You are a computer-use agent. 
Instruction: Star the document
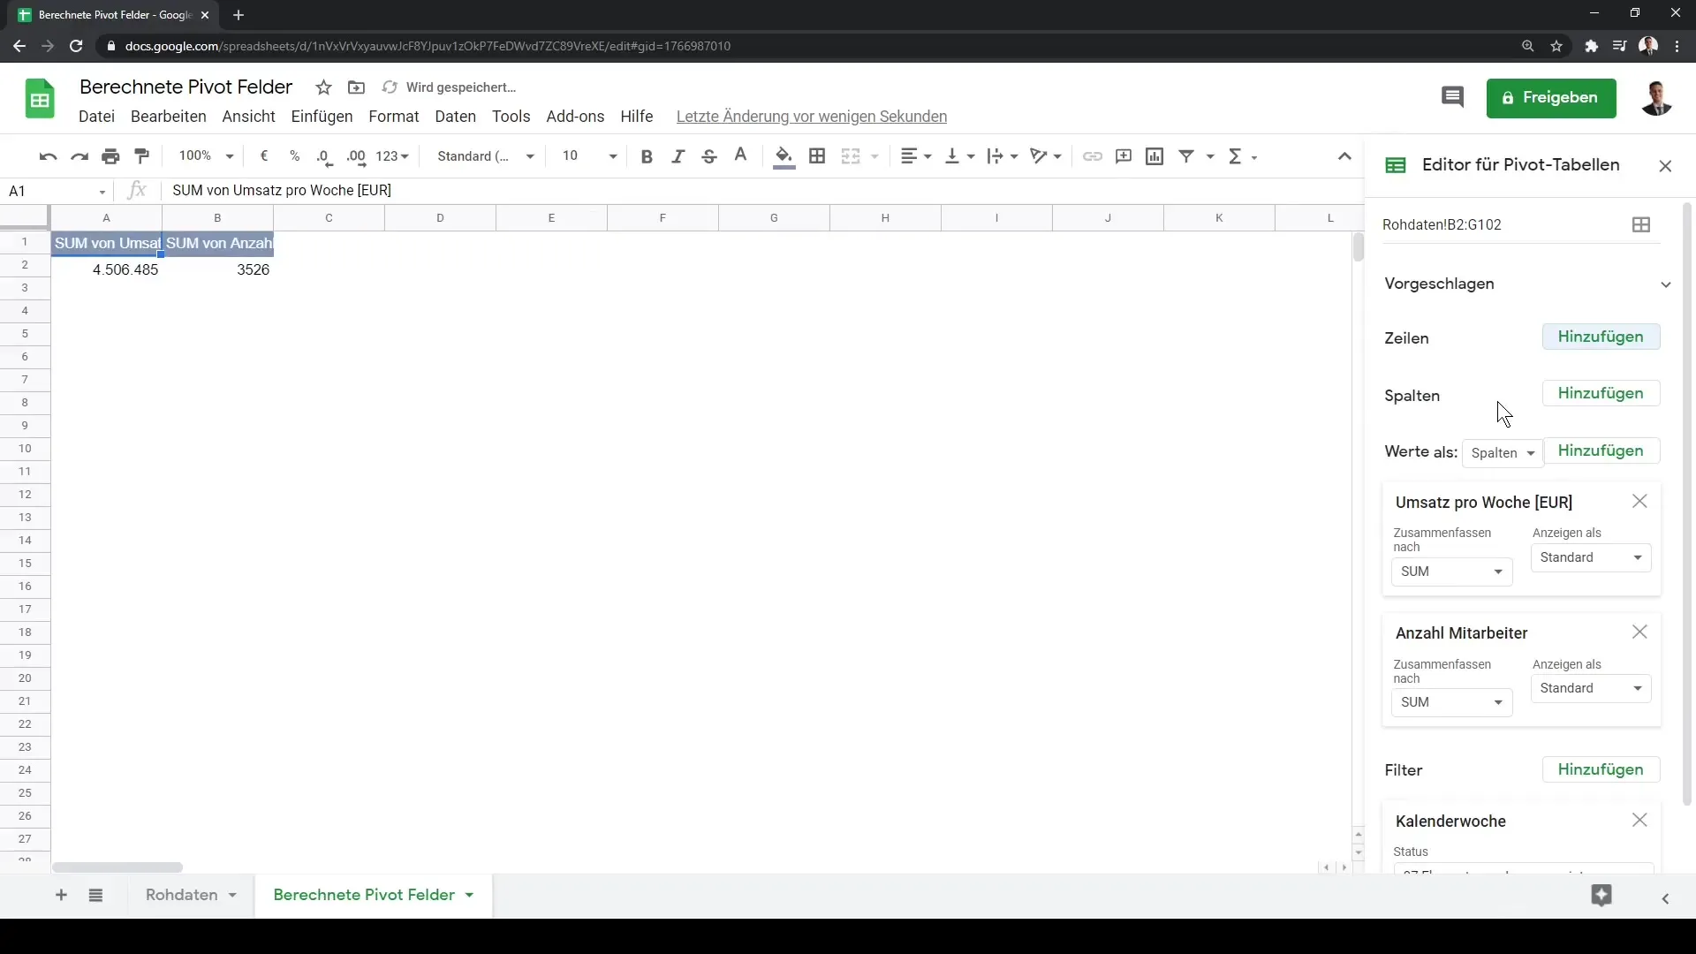click(324, 87)
